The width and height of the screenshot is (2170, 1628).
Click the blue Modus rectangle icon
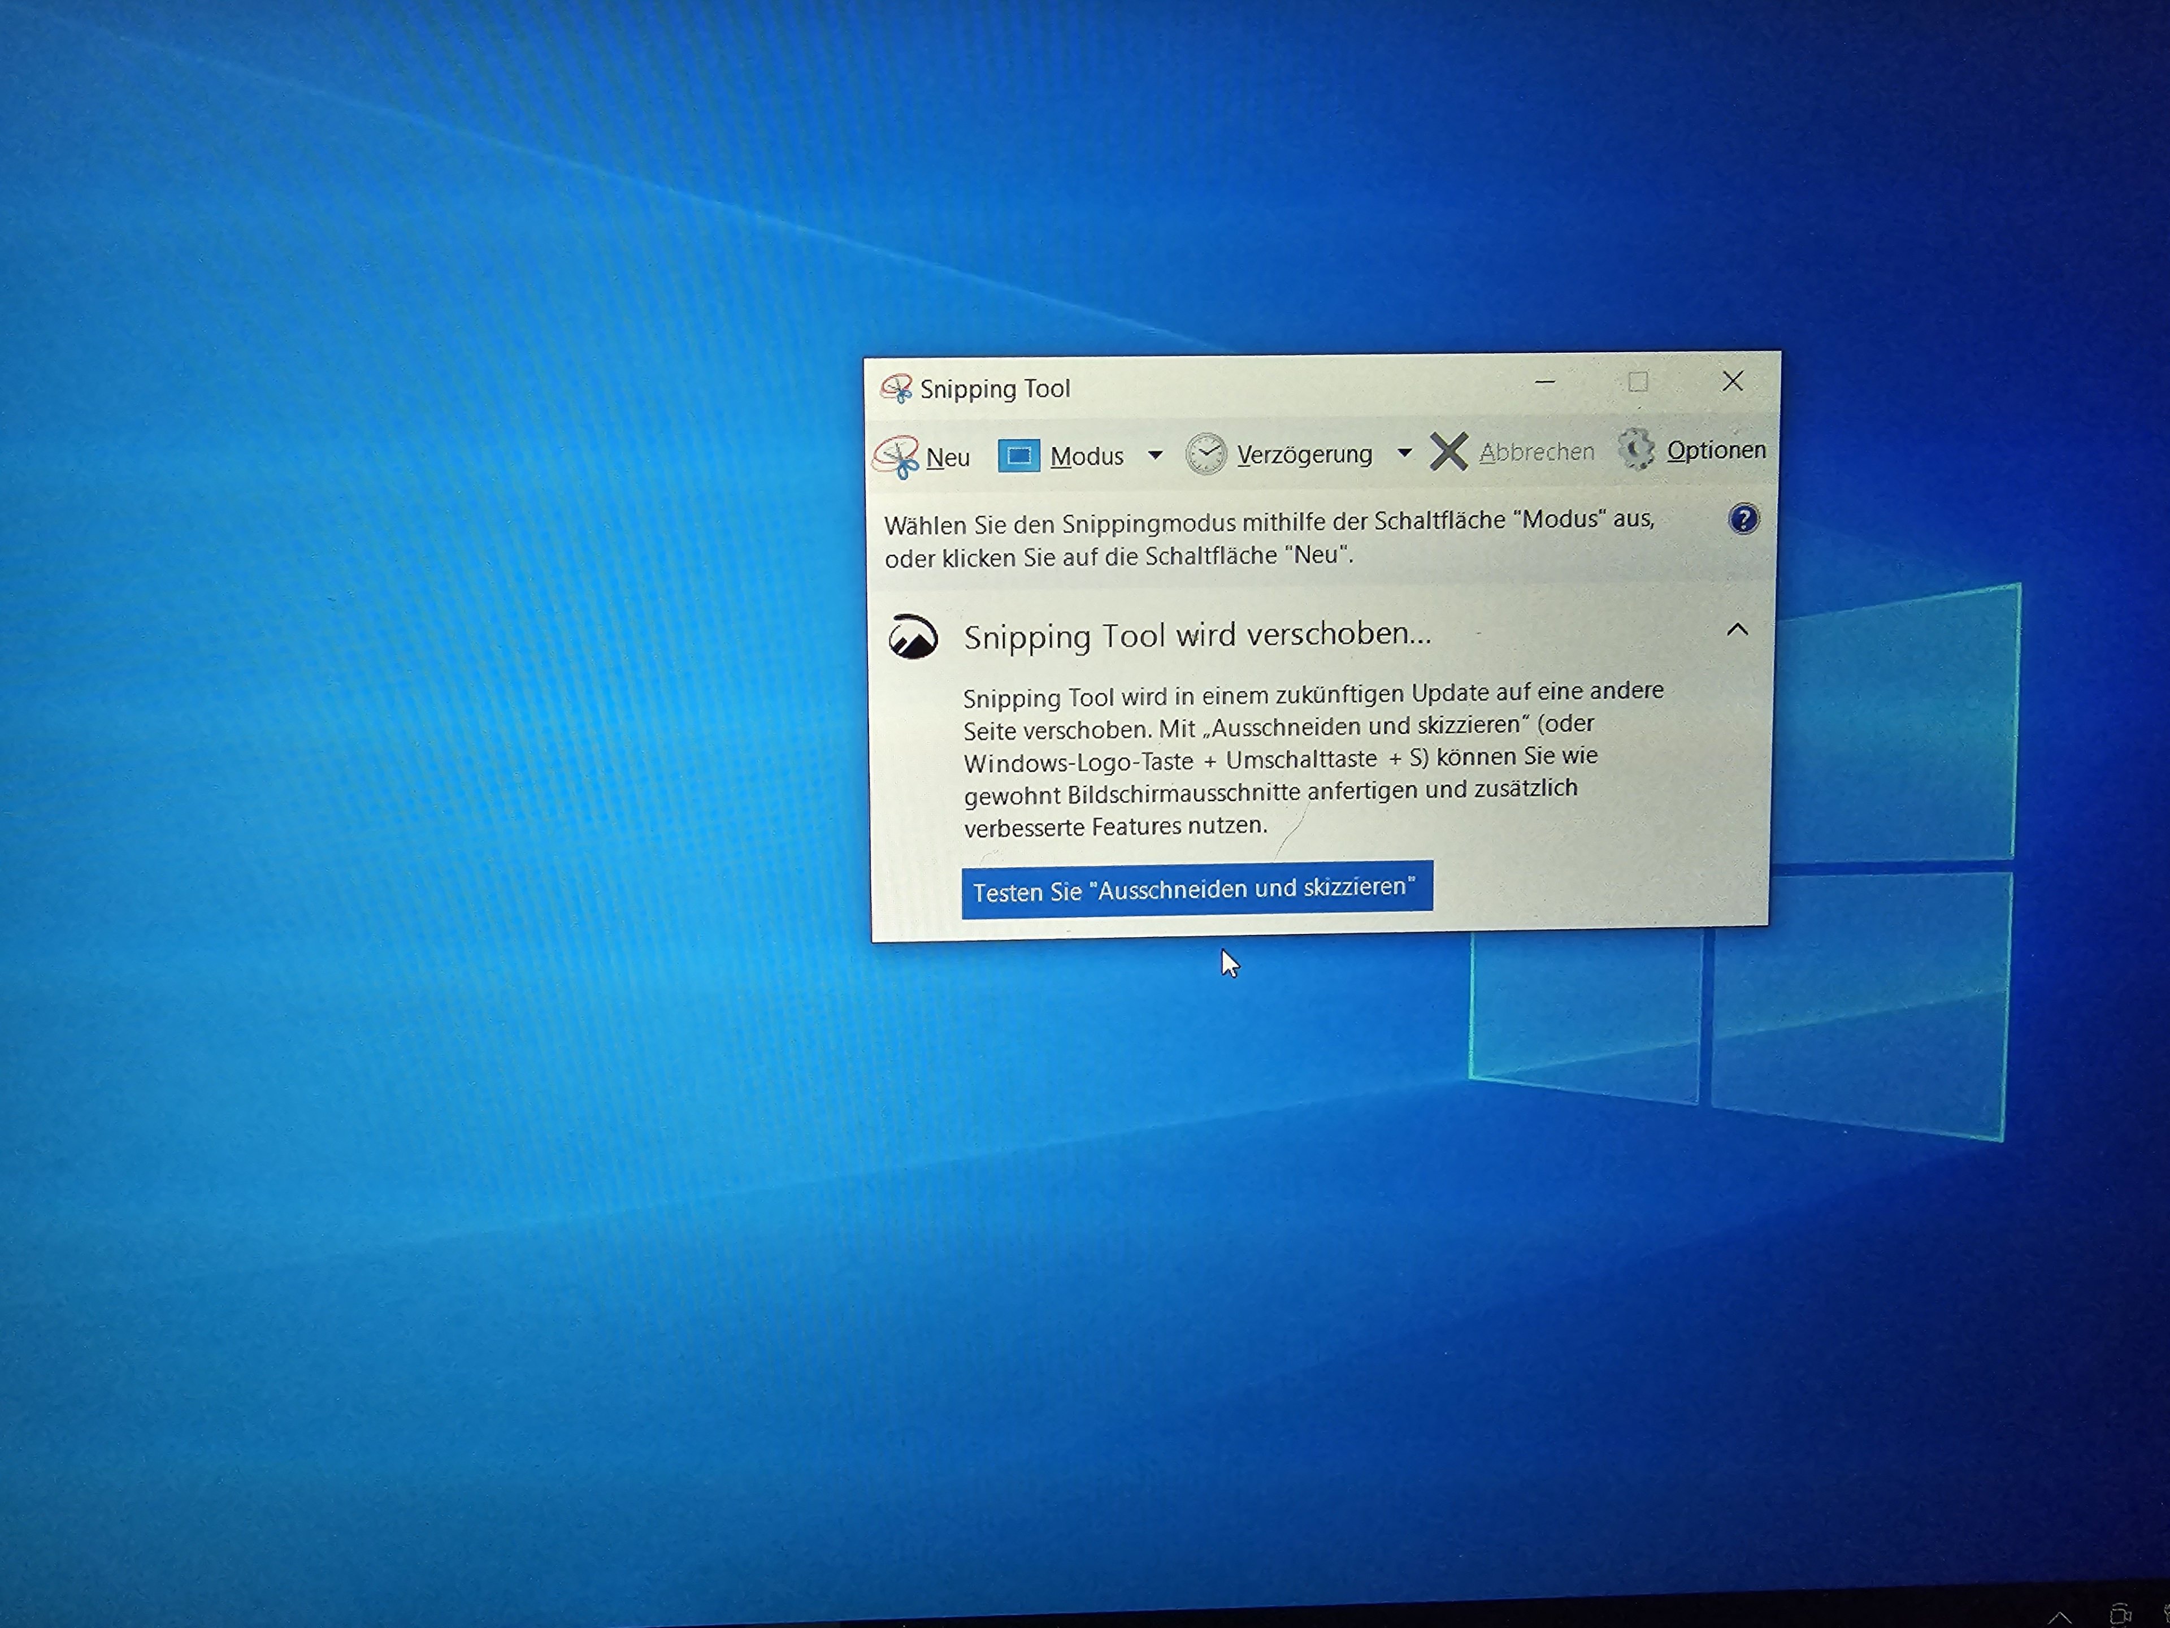[1018, 456]
